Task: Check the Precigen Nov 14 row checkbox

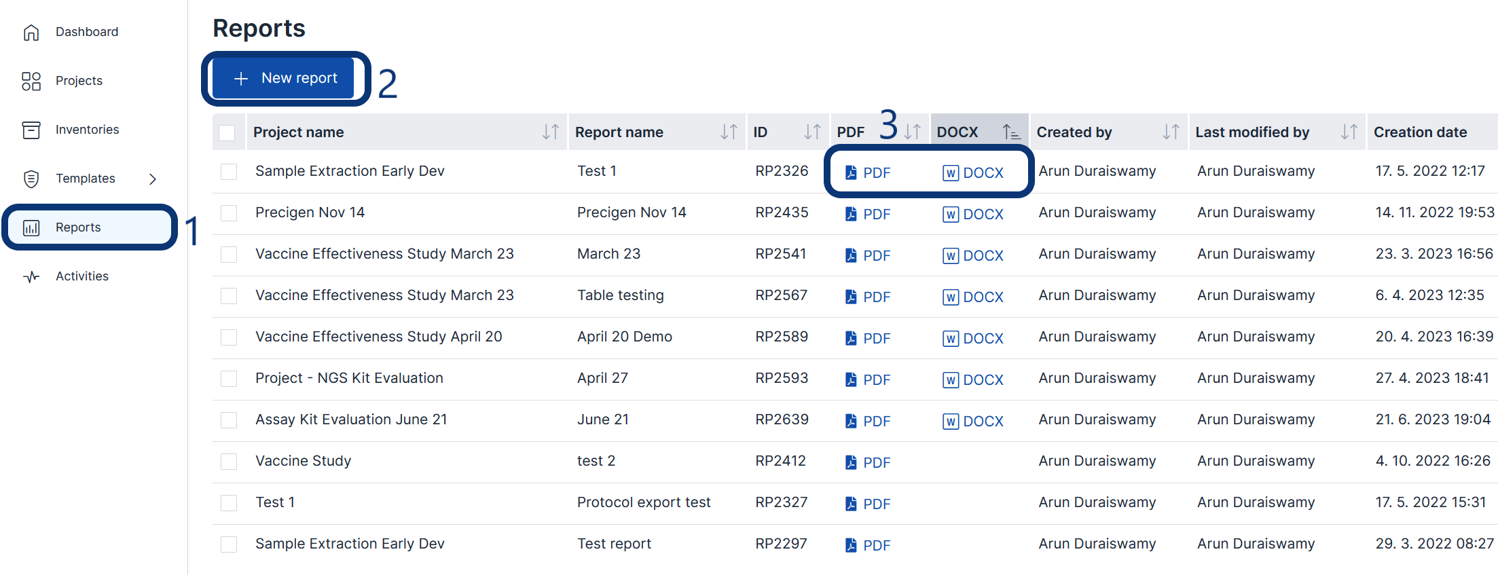Action: [229, 213]
